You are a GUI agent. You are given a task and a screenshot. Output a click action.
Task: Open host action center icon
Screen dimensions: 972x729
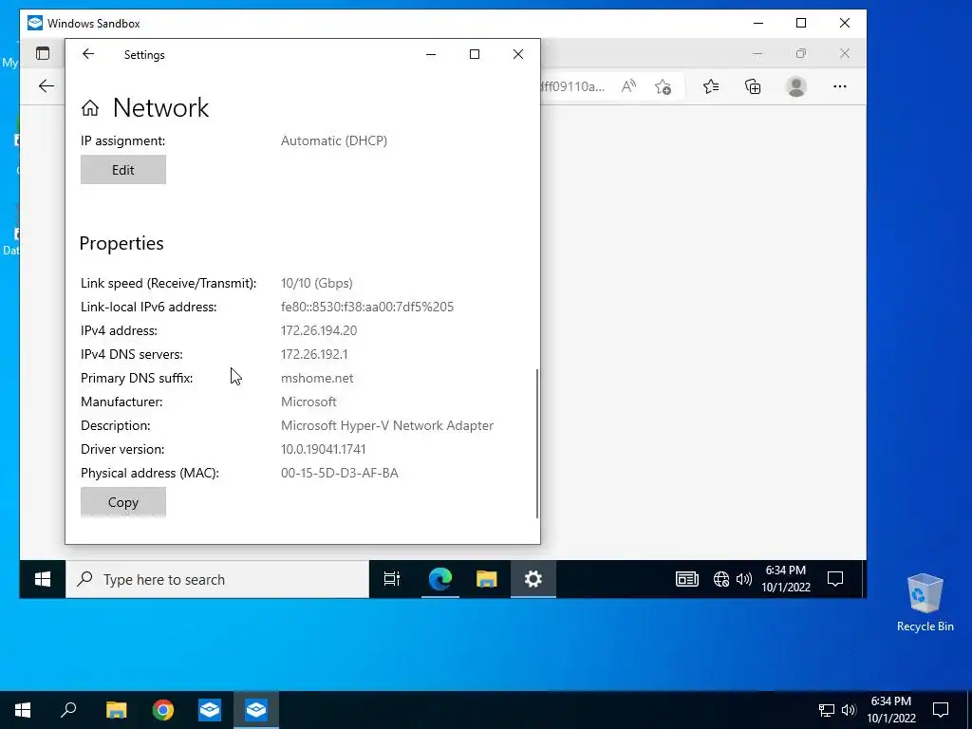[x=941, y=710]
